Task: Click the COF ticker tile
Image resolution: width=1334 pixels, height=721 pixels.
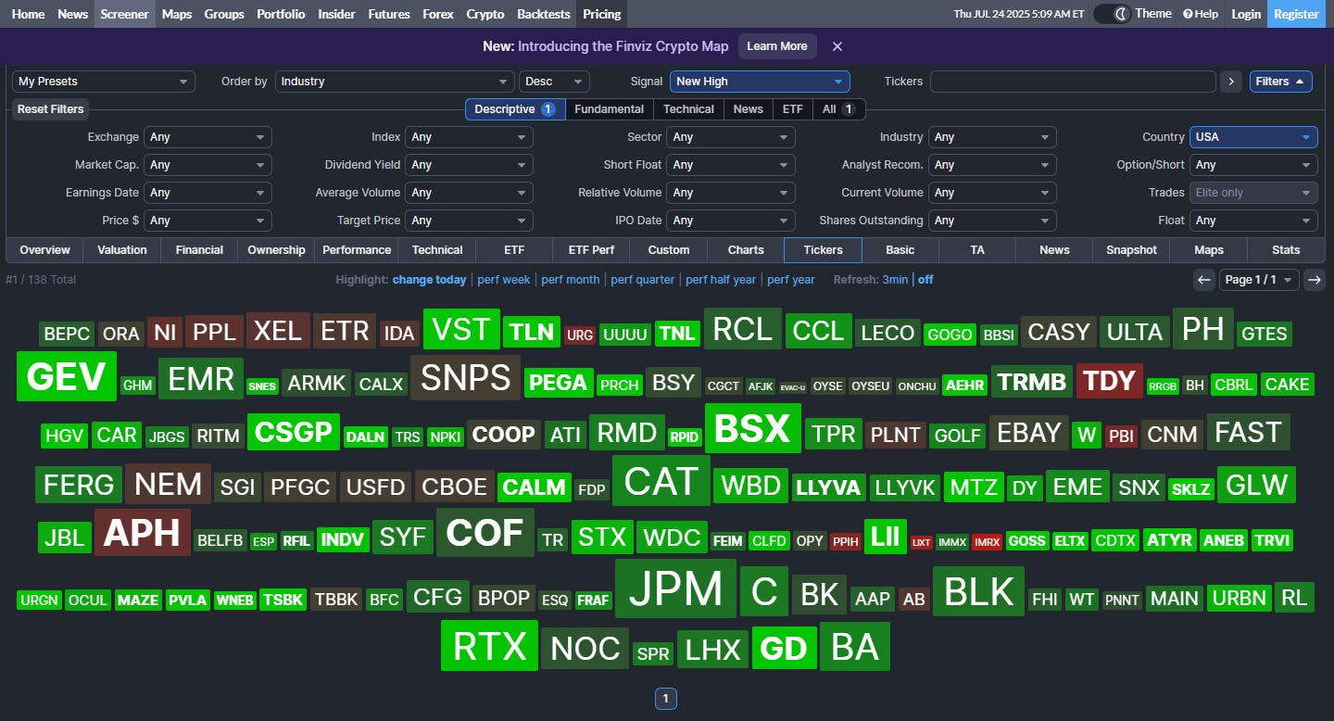Action: tap(485, 533)
